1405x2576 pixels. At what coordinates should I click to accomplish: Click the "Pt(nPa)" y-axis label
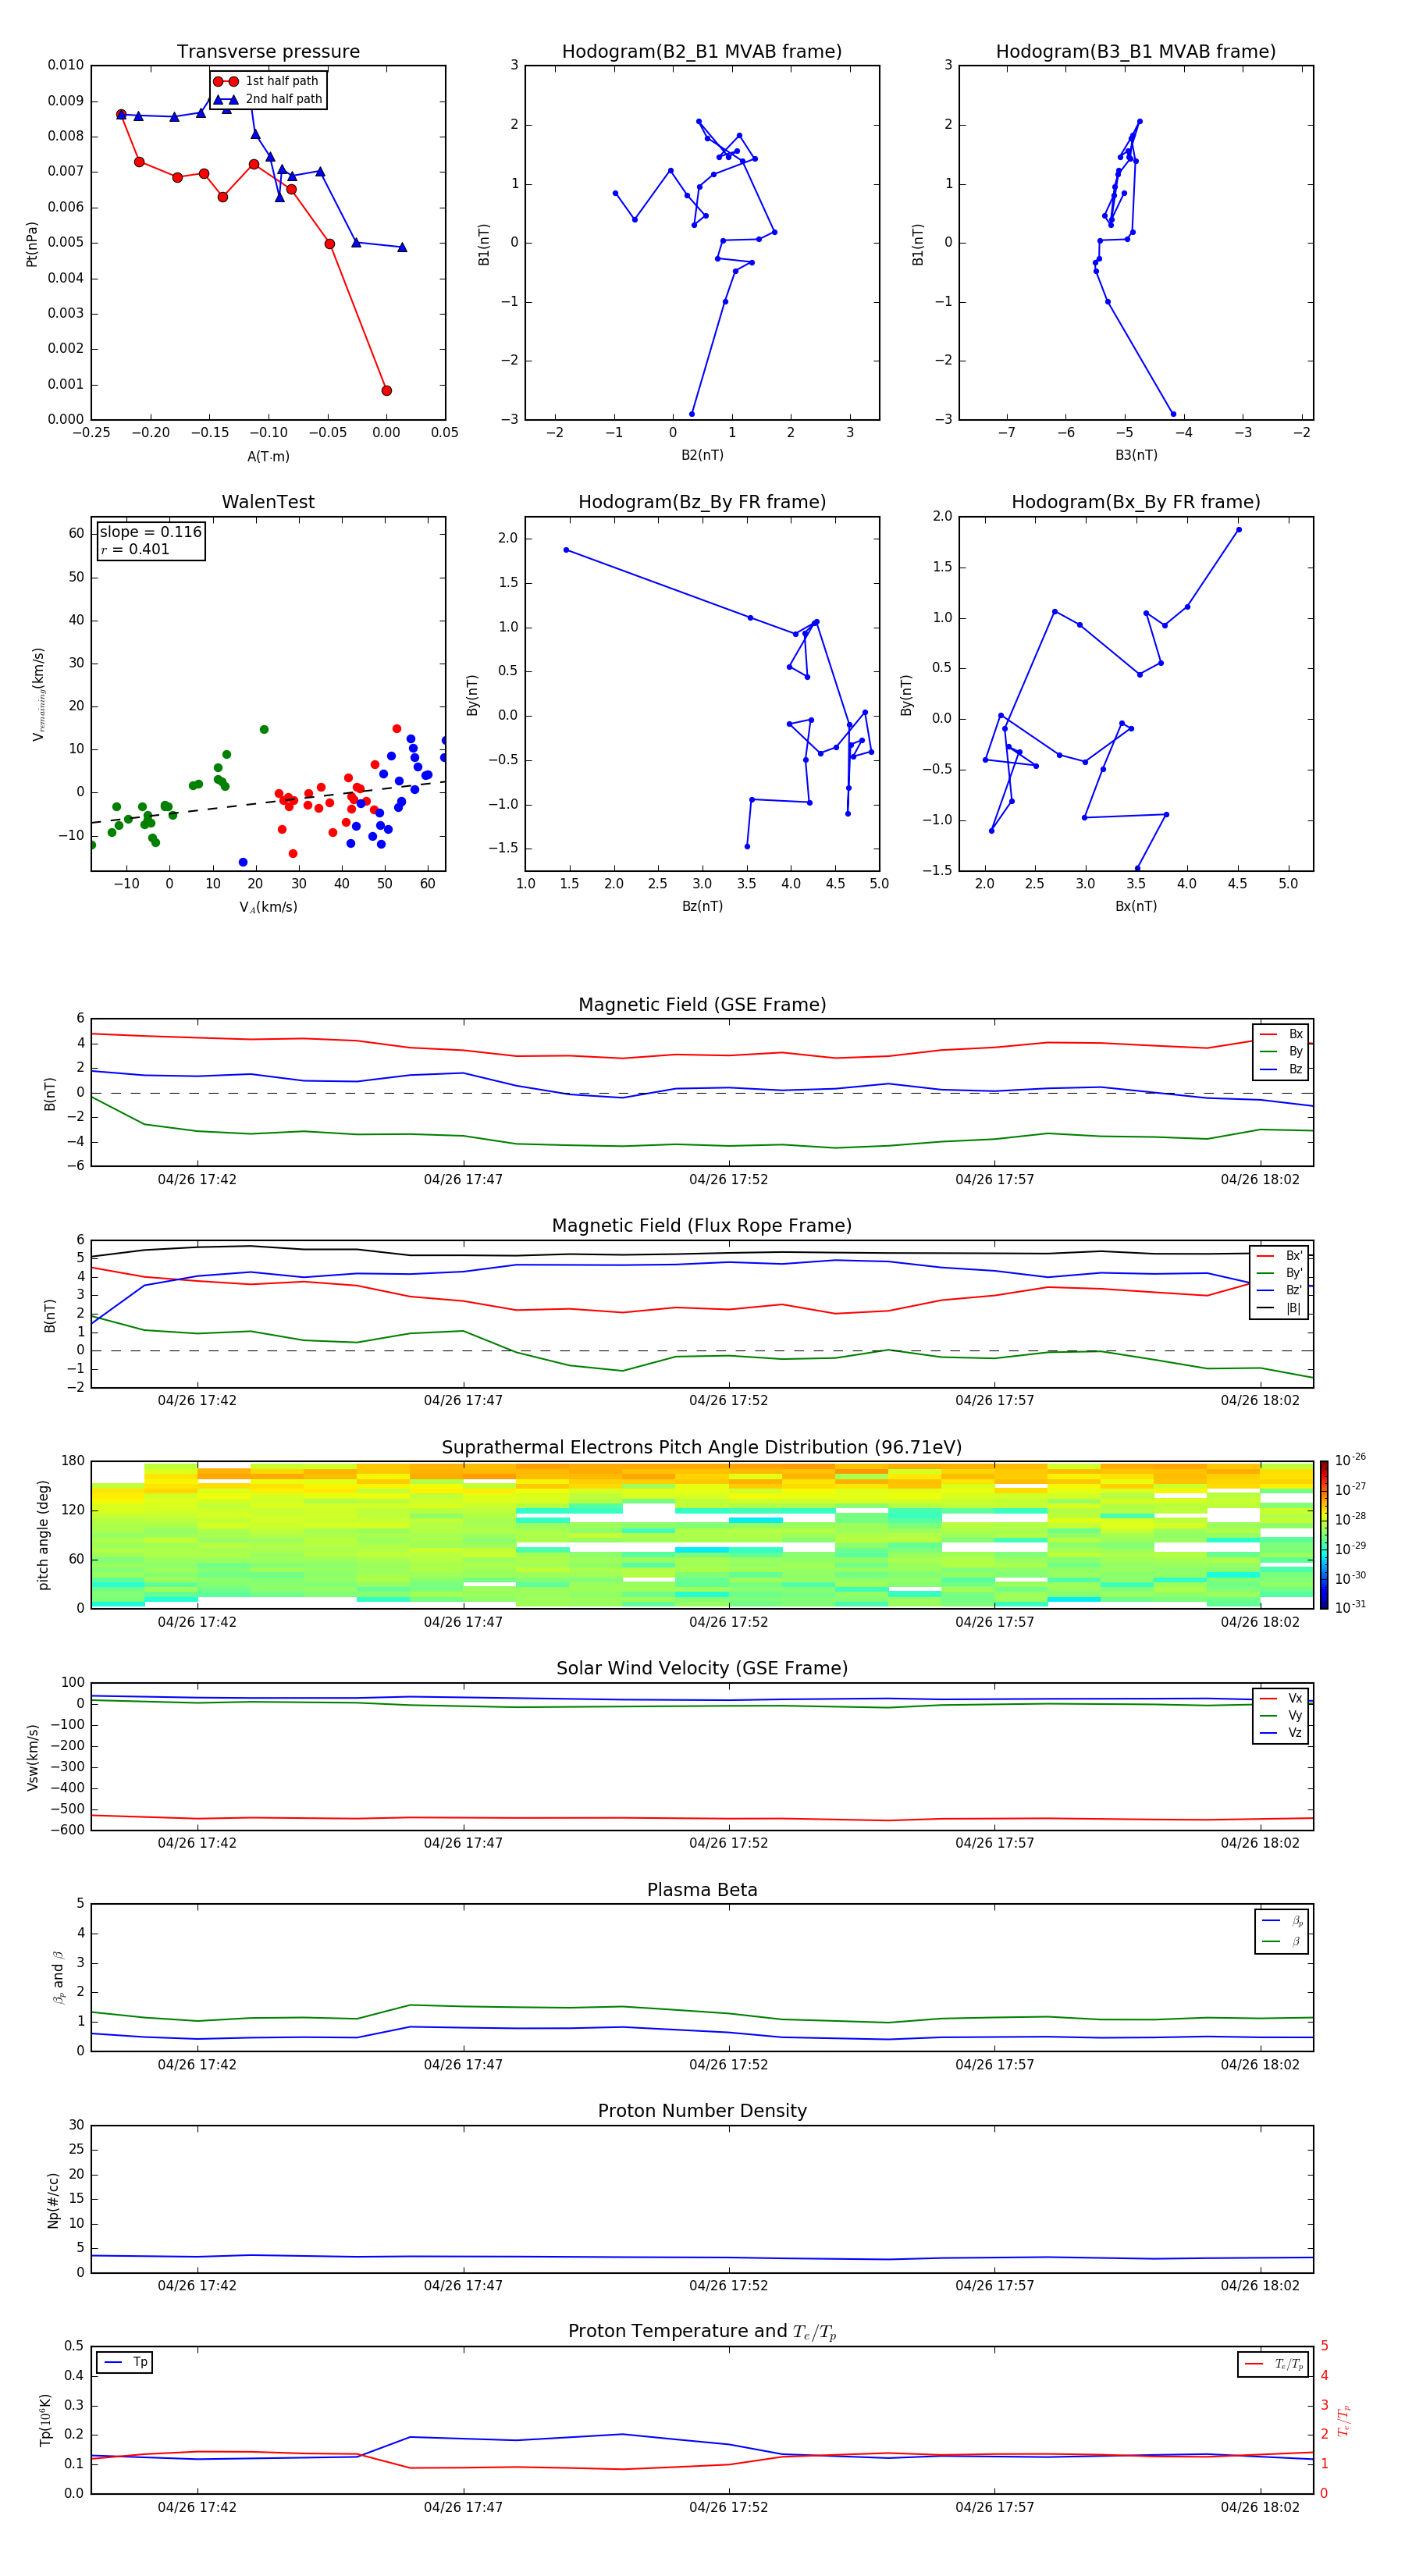[x=31, y=243]
